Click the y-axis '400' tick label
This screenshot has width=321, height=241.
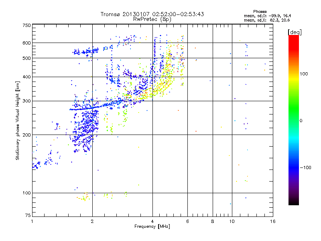coord(26,77)
